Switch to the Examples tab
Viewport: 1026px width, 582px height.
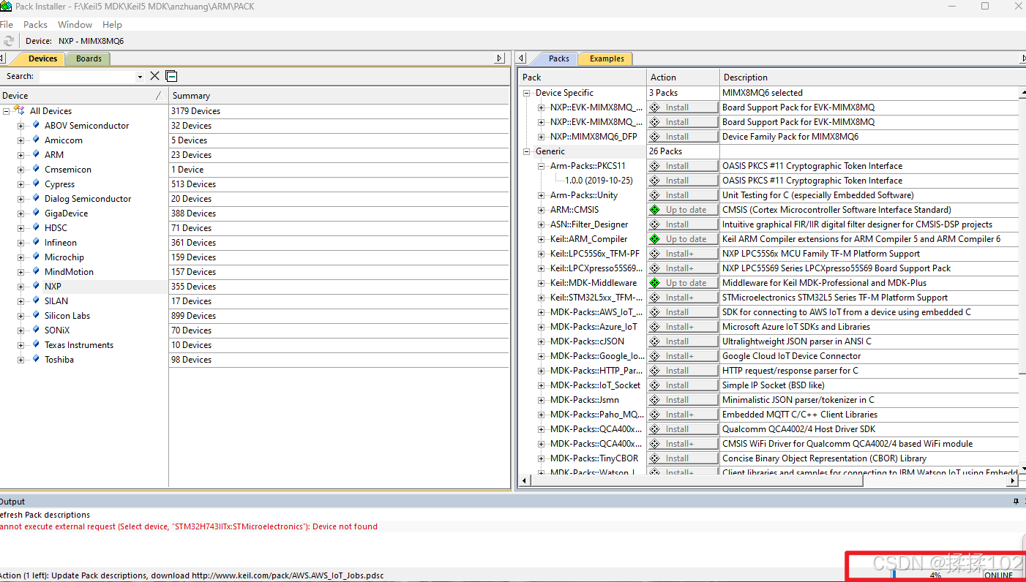point(607,58)
